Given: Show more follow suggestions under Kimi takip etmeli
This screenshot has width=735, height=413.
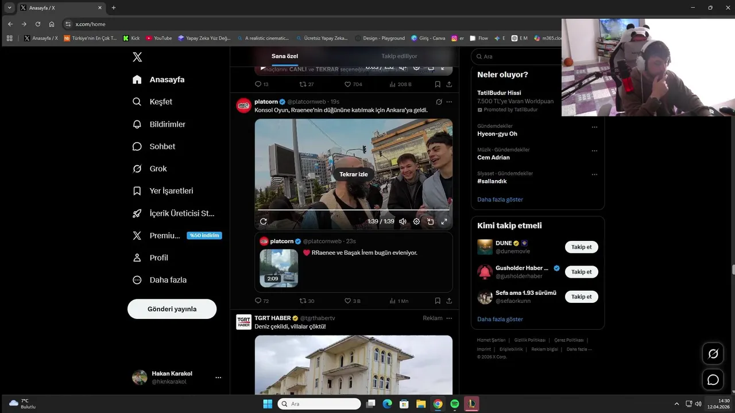Looking at the screenshot, I should pyautogui.click(x=500, y=319).
